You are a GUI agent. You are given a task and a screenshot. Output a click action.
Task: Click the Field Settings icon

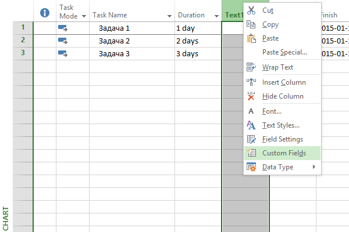point(251,139)
